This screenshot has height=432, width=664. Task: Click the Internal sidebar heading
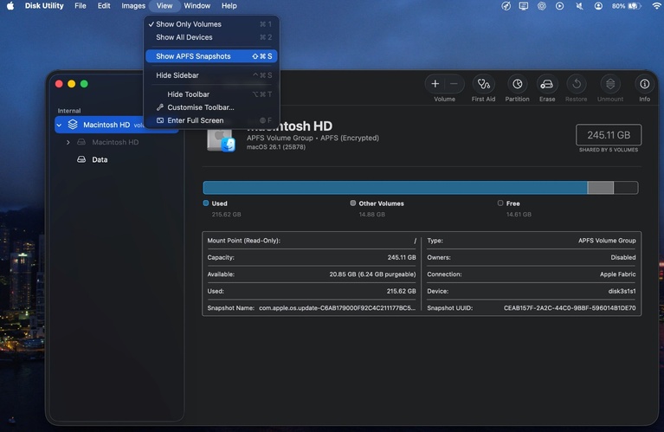[x=69, y=111]
